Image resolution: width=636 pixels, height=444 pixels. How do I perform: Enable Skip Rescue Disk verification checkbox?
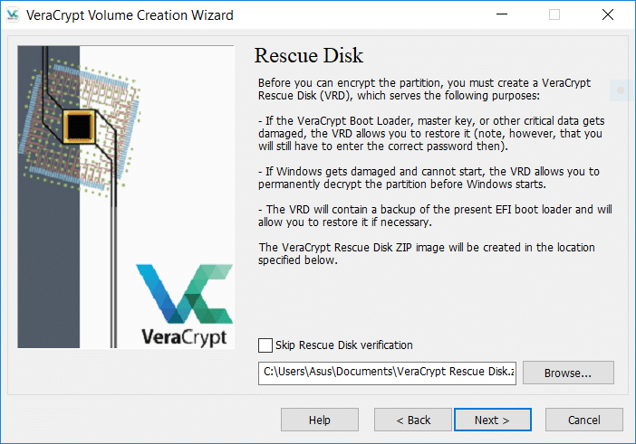point(265,345)
